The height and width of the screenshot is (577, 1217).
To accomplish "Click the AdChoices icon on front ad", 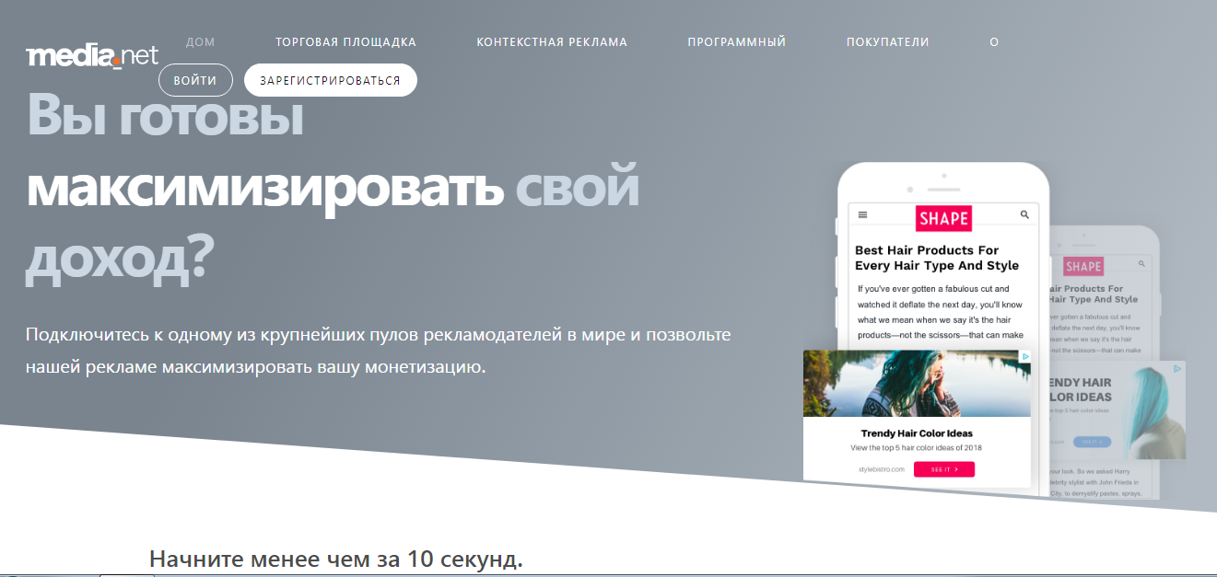I will (1024, 357).
